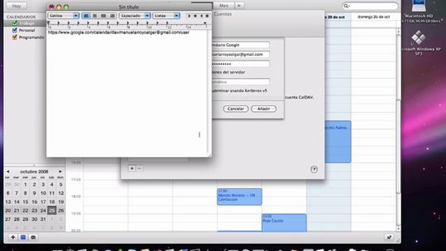Select the left tab stop marker in toolbar
This screenshot has width=446, height=251.
pyautogui.click(x=189, y=16)
